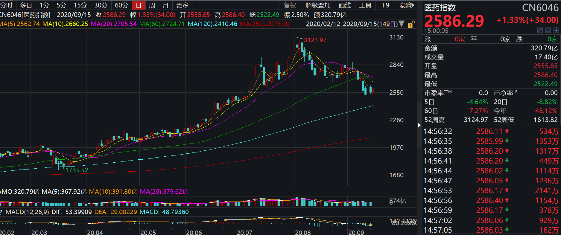The width and height of the screenshot is (561, 235).
Task: Select the 14:56:32 trade tick row
Action: click(491, 131)
